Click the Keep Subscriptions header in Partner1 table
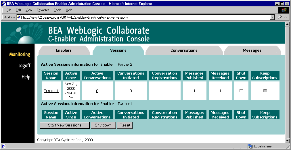 [x=265, y=115]
